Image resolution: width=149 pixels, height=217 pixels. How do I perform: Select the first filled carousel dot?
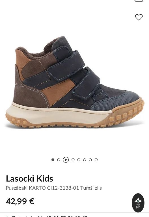(53, 160)
